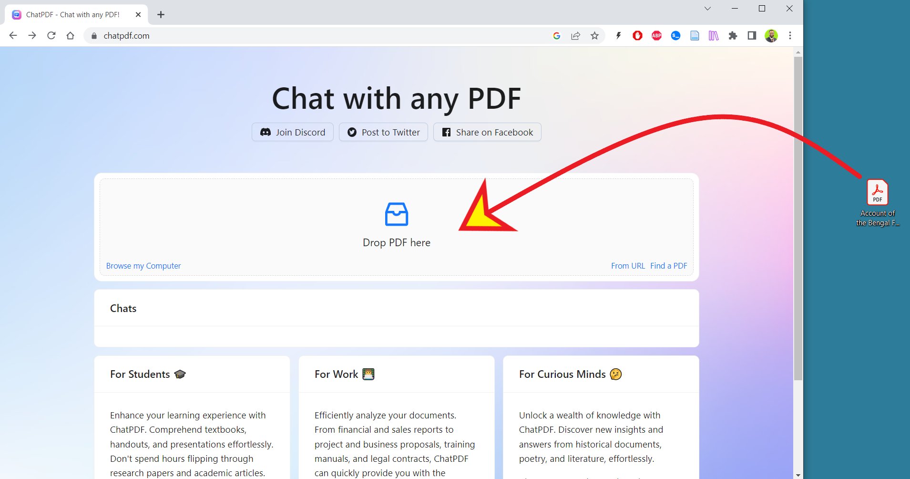Click the Chrome profile avatar
Viewport: 910px width, 479px height.
771,36
